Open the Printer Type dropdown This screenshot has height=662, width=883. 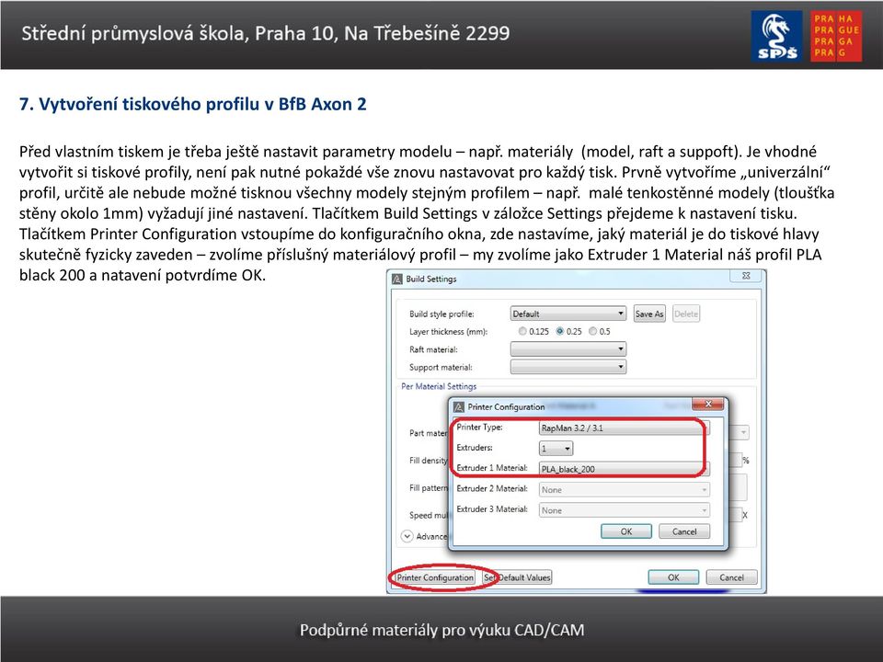click(624, 428)
